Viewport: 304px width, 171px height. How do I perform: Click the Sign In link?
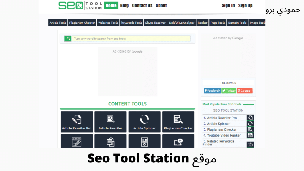(228, 5)
